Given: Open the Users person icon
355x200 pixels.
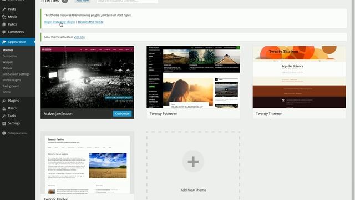Looking at the screenshot, I should pyautogui.click(x=4, y=108).
